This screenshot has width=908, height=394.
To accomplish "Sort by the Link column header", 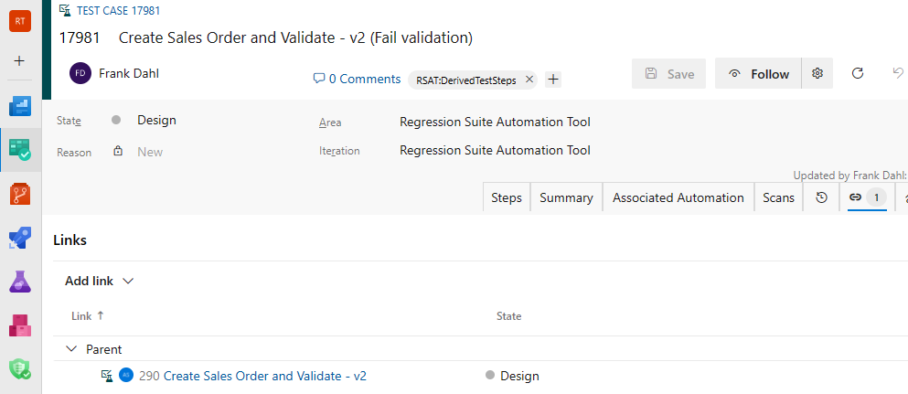I will tap(88, 316).
